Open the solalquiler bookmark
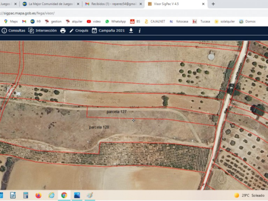The width and height of the screenshot is (268, 201). coord(224,22)
